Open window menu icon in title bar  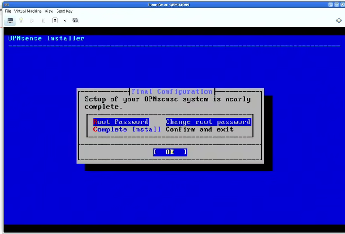[x=7, y=4]
